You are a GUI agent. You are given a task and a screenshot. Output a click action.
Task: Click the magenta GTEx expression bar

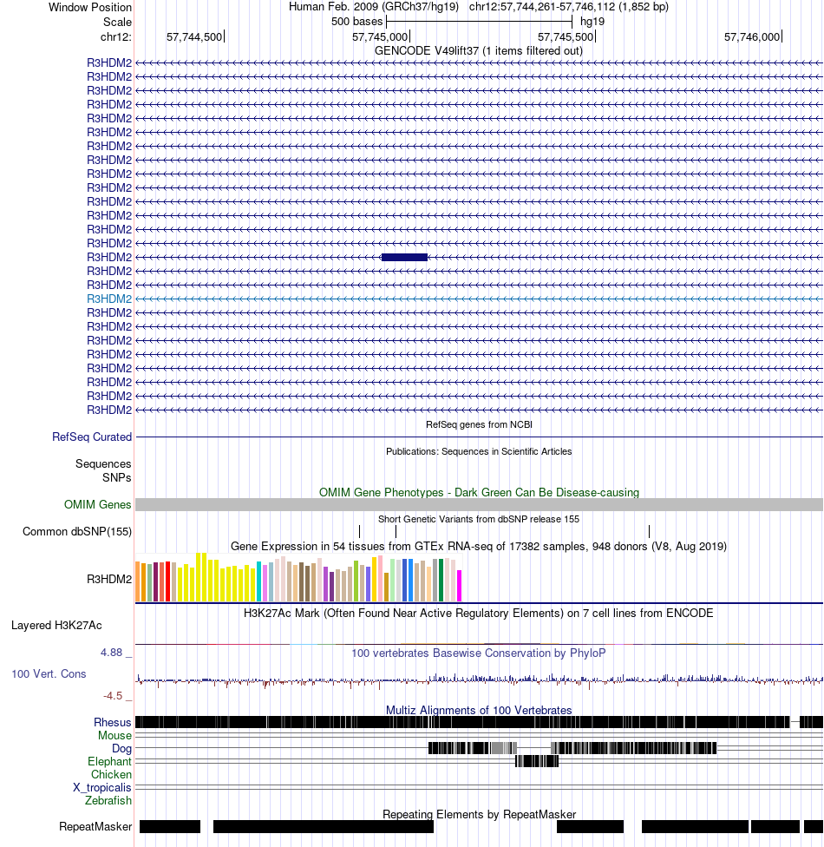point(460,586)
